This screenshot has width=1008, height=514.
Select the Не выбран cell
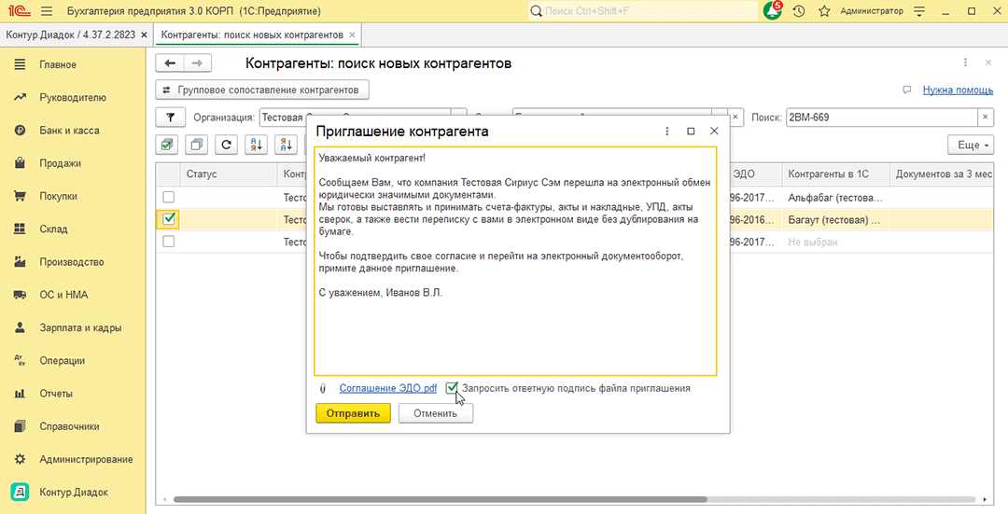pyautogui.click(x=835, y=243)
